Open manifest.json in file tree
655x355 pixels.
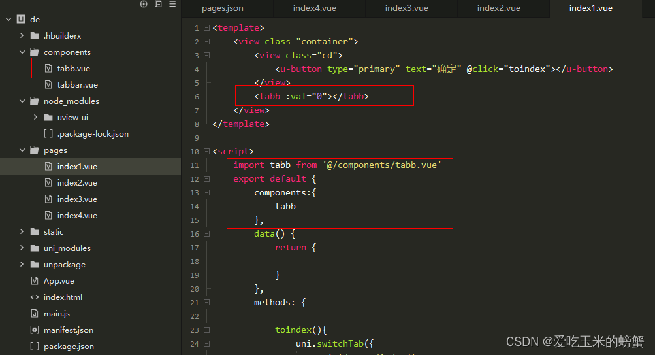pos(69,330)
